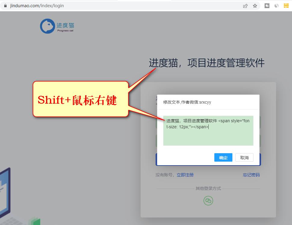
Task: Click the 没有账号 text label
Action: tap(163, 175)
